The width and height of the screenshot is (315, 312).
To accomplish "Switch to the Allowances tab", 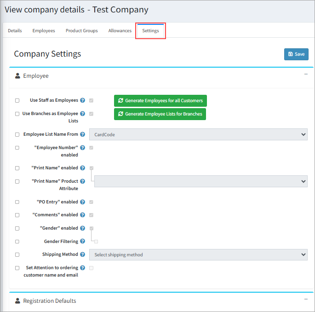I will click(x=120, y=31).
